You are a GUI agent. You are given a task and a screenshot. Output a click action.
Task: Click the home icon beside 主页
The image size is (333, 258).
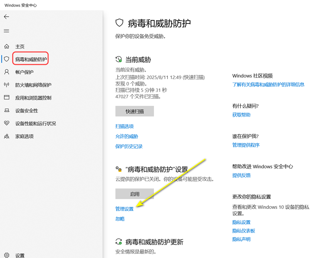click(x=7, y=46)
